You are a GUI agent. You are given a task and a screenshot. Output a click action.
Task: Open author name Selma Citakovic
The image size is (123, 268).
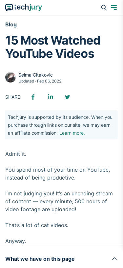[35, 75]
